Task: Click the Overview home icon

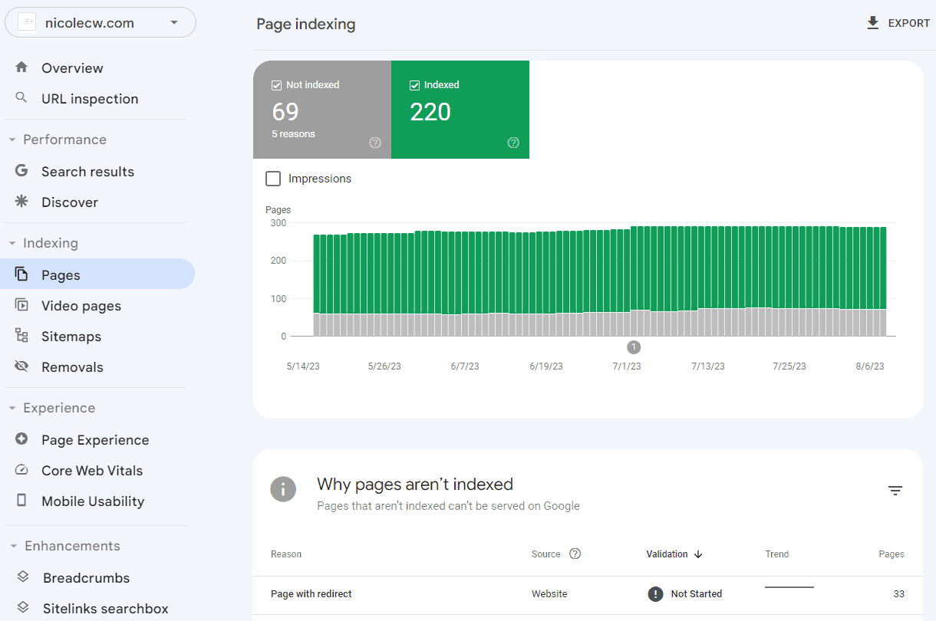Action: pos(21,67)
